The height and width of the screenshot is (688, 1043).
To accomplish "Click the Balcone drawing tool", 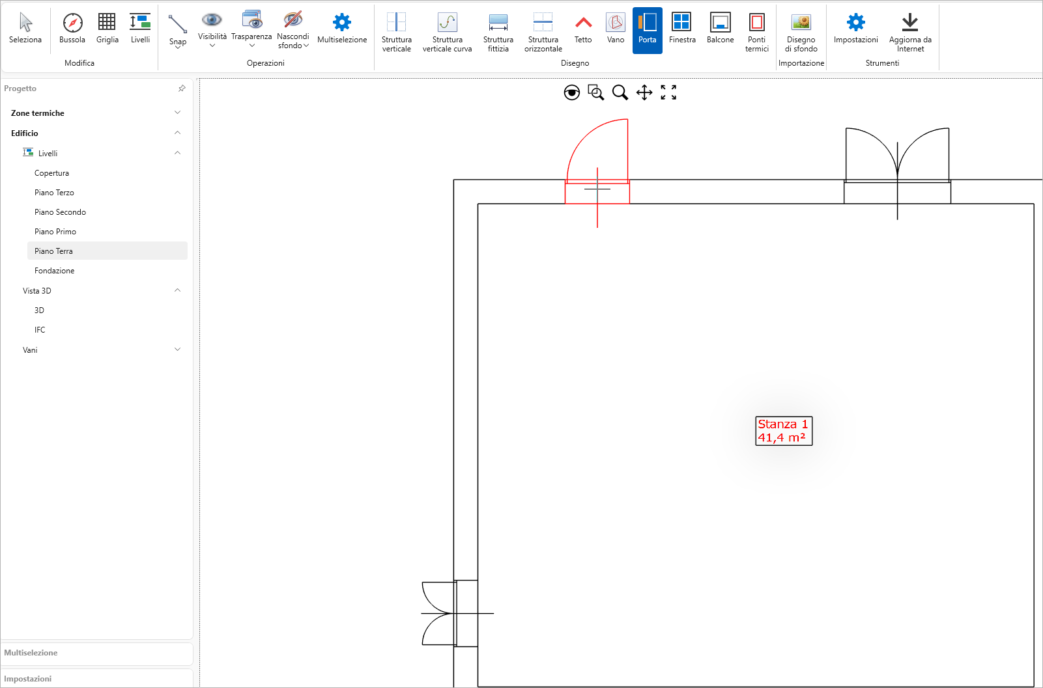I will coord(720,30).
